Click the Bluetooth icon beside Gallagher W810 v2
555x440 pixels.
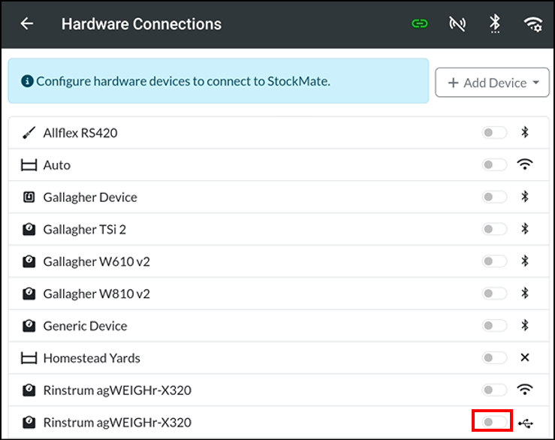tap(525, 293)
